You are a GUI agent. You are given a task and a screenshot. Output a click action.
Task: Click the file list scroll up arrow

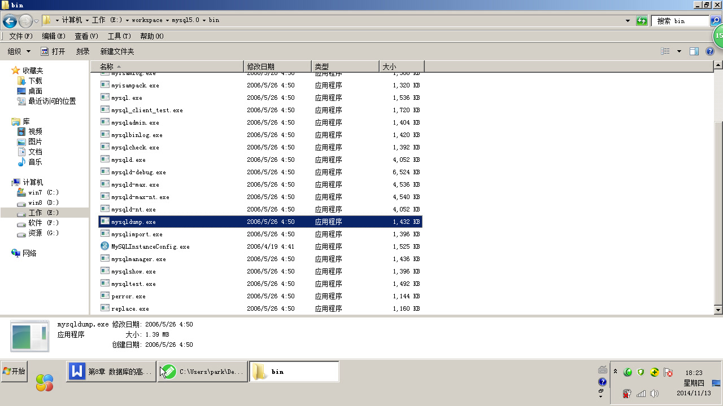point(718,66)
